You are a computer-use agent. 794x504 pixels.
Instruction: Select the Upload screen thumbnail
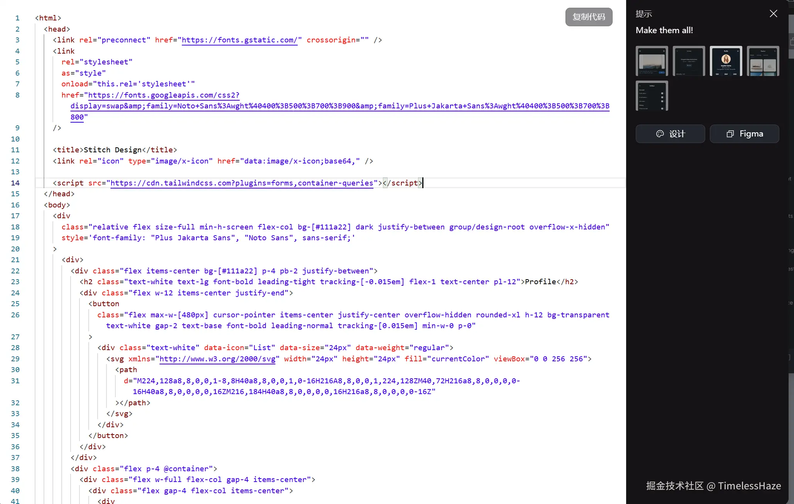pos(689,61)
